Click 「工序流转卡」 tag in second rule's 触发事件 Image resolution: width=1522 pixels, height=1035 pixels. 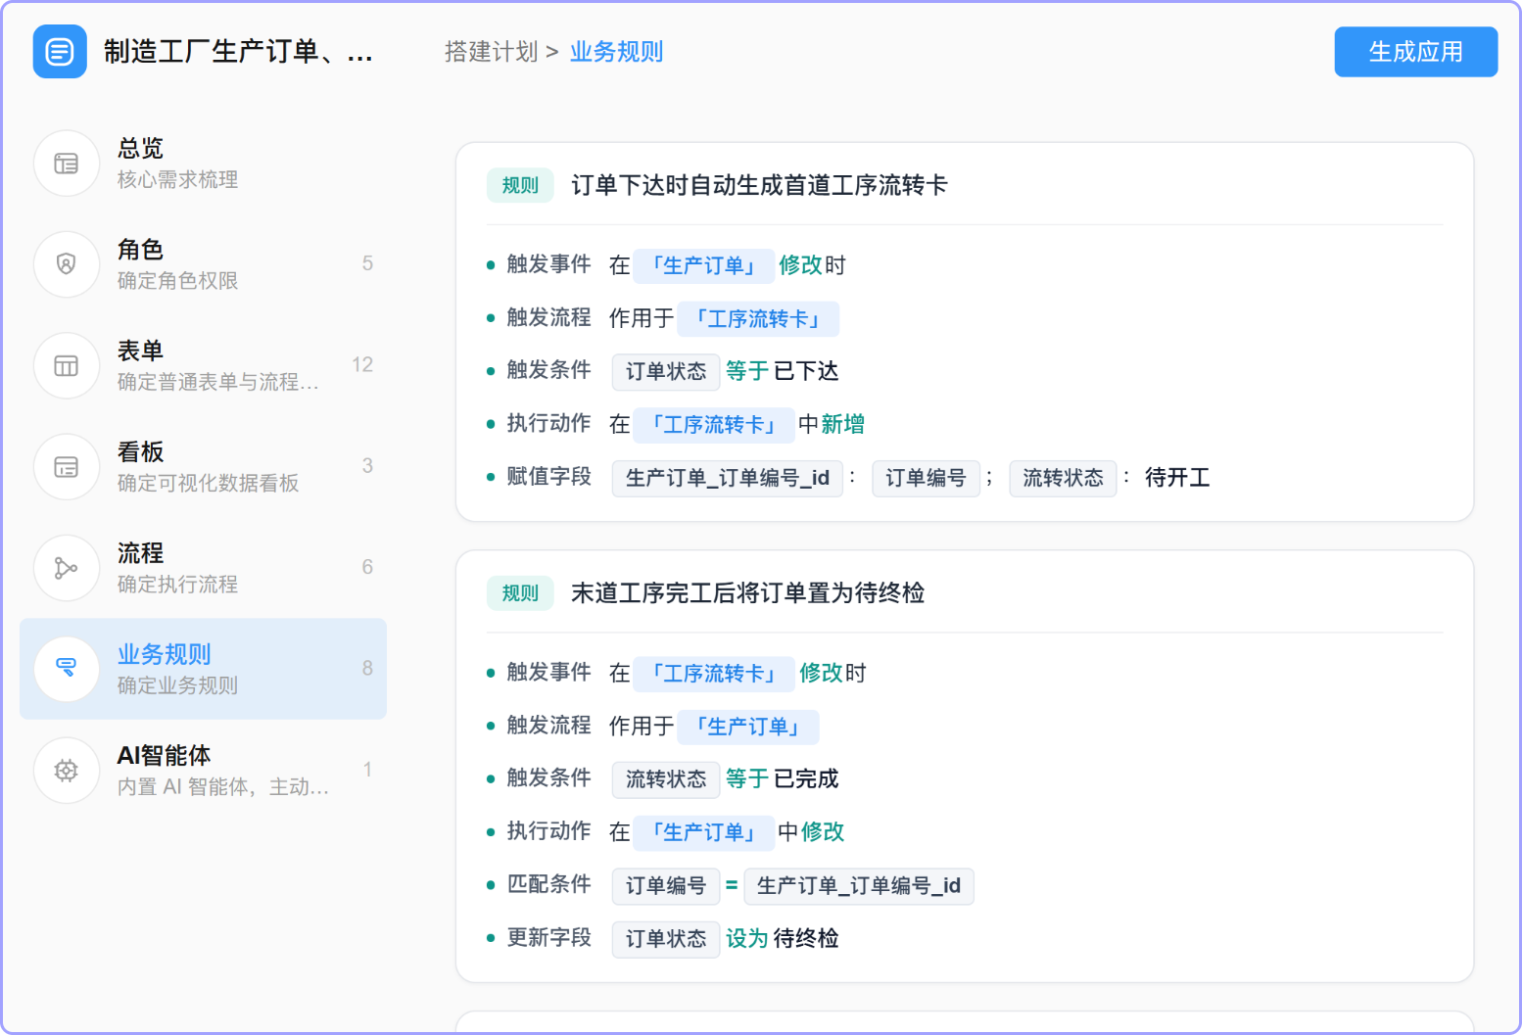(713, 674)
